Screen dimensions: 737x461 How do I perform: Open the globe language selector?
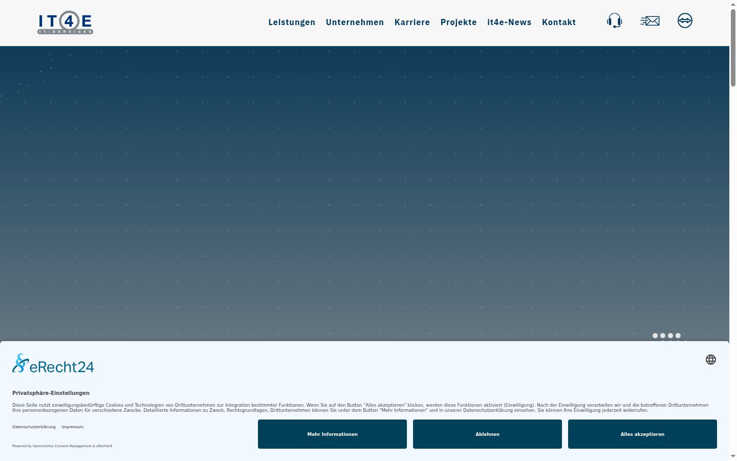click(x=711, y=360)
